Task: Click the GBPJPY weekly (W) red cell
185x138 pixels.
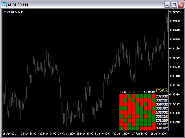Action: coord(125,128)
